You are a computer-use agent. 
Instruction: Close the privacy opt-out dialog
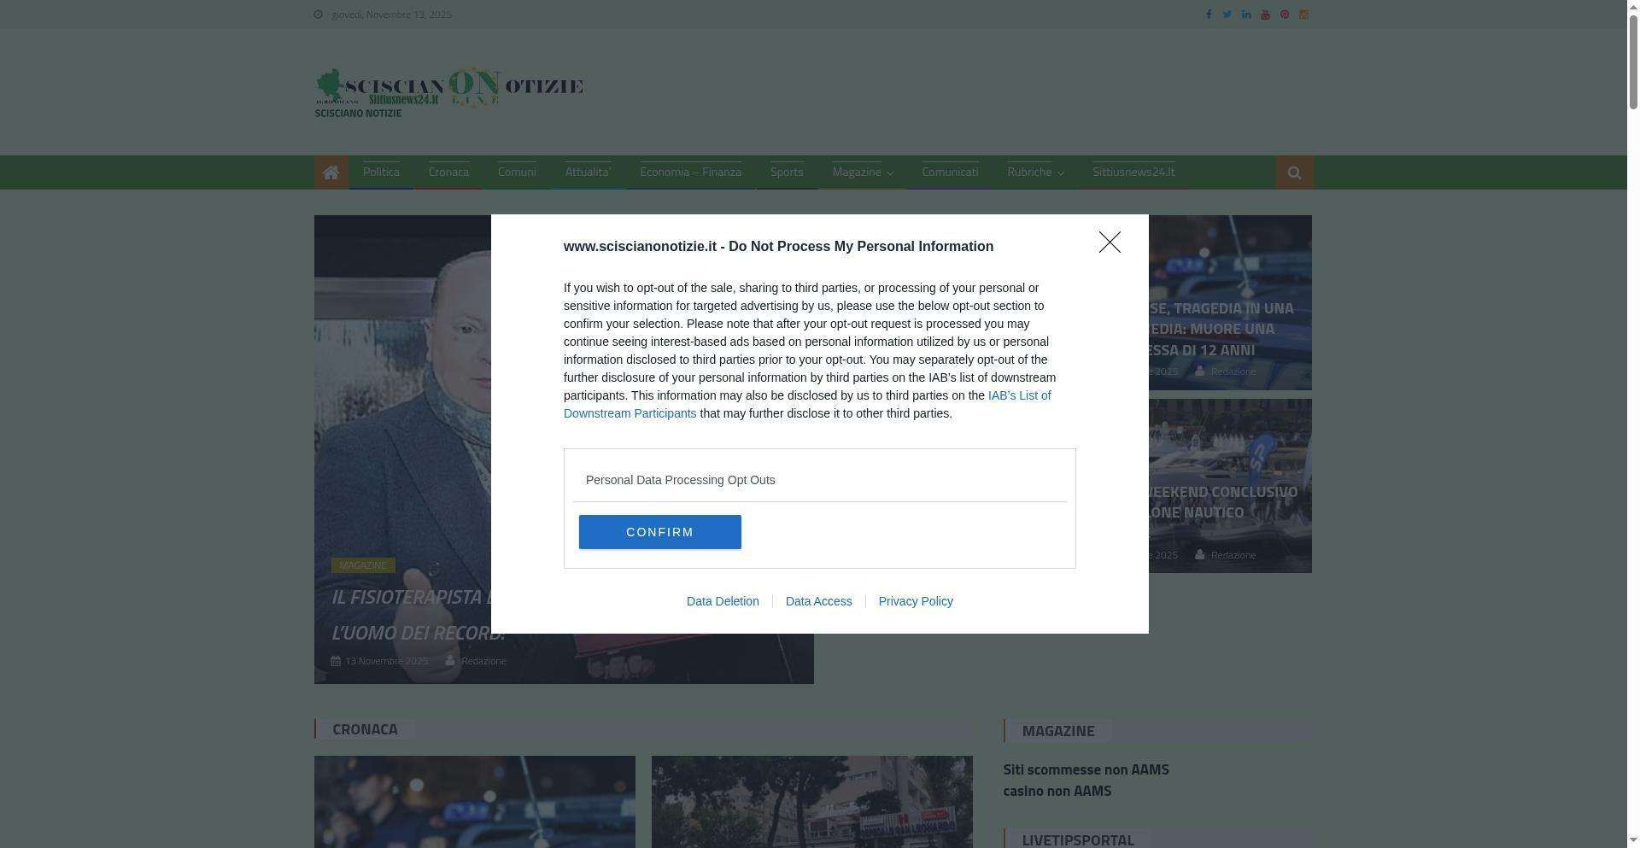(x=1110, y=243)
